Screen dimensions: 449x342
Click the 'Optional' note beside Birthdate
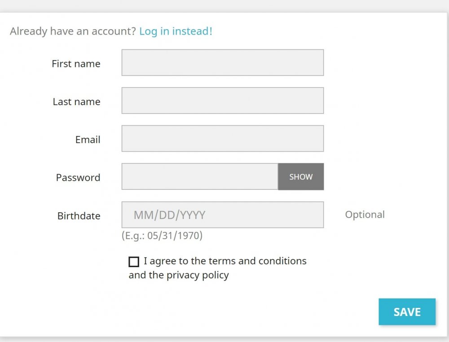point(365,215)
